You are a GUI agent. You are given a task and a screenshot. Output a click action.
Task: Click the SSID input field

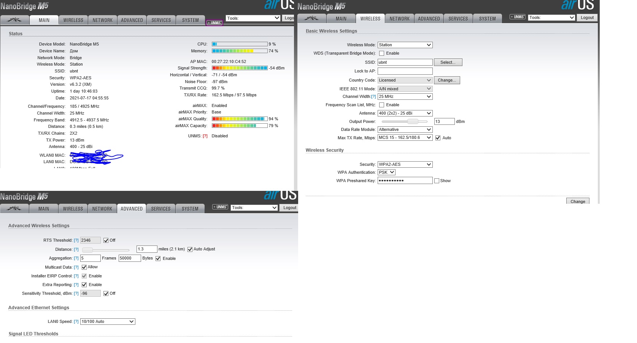click(x=405, y=62)
